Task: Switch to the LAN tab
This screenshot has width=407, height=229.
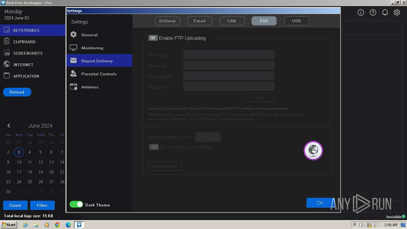Action: (232, 21)
